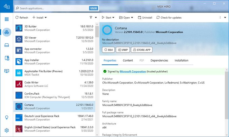Open the file-with-gear sidebar icon
Screen dimensions: 229x137
pyautogui.click(x=7, y=58)
